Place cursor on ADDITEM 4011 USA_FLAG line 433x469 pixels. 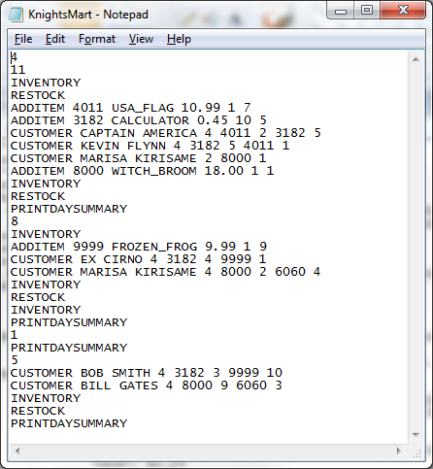click(131, 108)
